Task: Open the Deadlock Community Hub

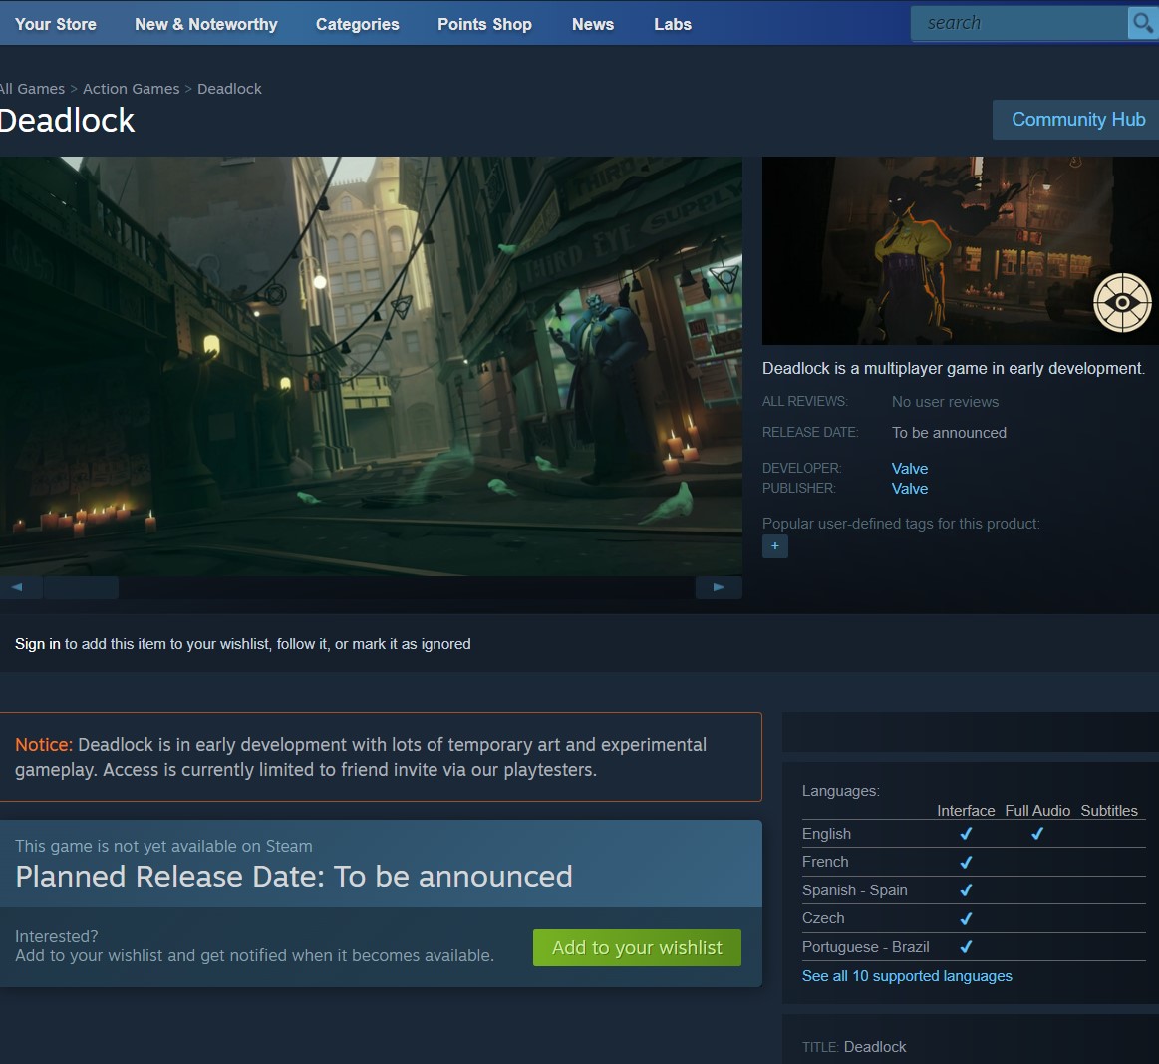Action: click(1078, 119)
